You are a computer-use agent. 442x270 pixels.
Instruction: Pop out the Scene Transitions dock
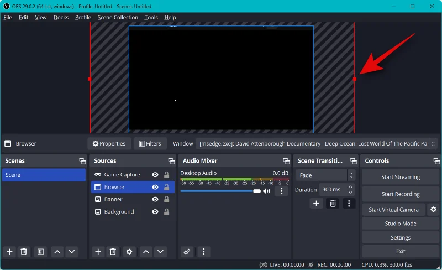(354, 161)
